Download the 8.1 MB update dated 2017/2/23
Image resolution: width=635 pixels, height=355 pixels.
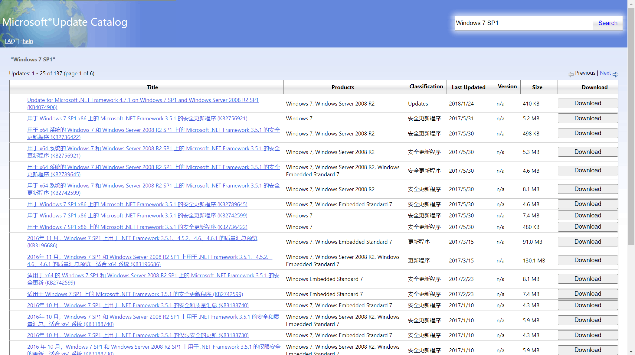[588, 279]
